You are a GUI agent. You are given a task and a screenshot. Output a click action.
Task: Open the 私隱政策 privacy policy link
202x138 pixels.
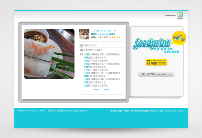(62, 111)
